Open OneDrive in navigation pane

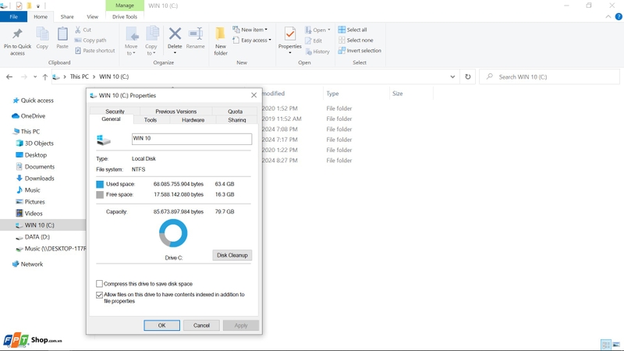tap(29, 115)
